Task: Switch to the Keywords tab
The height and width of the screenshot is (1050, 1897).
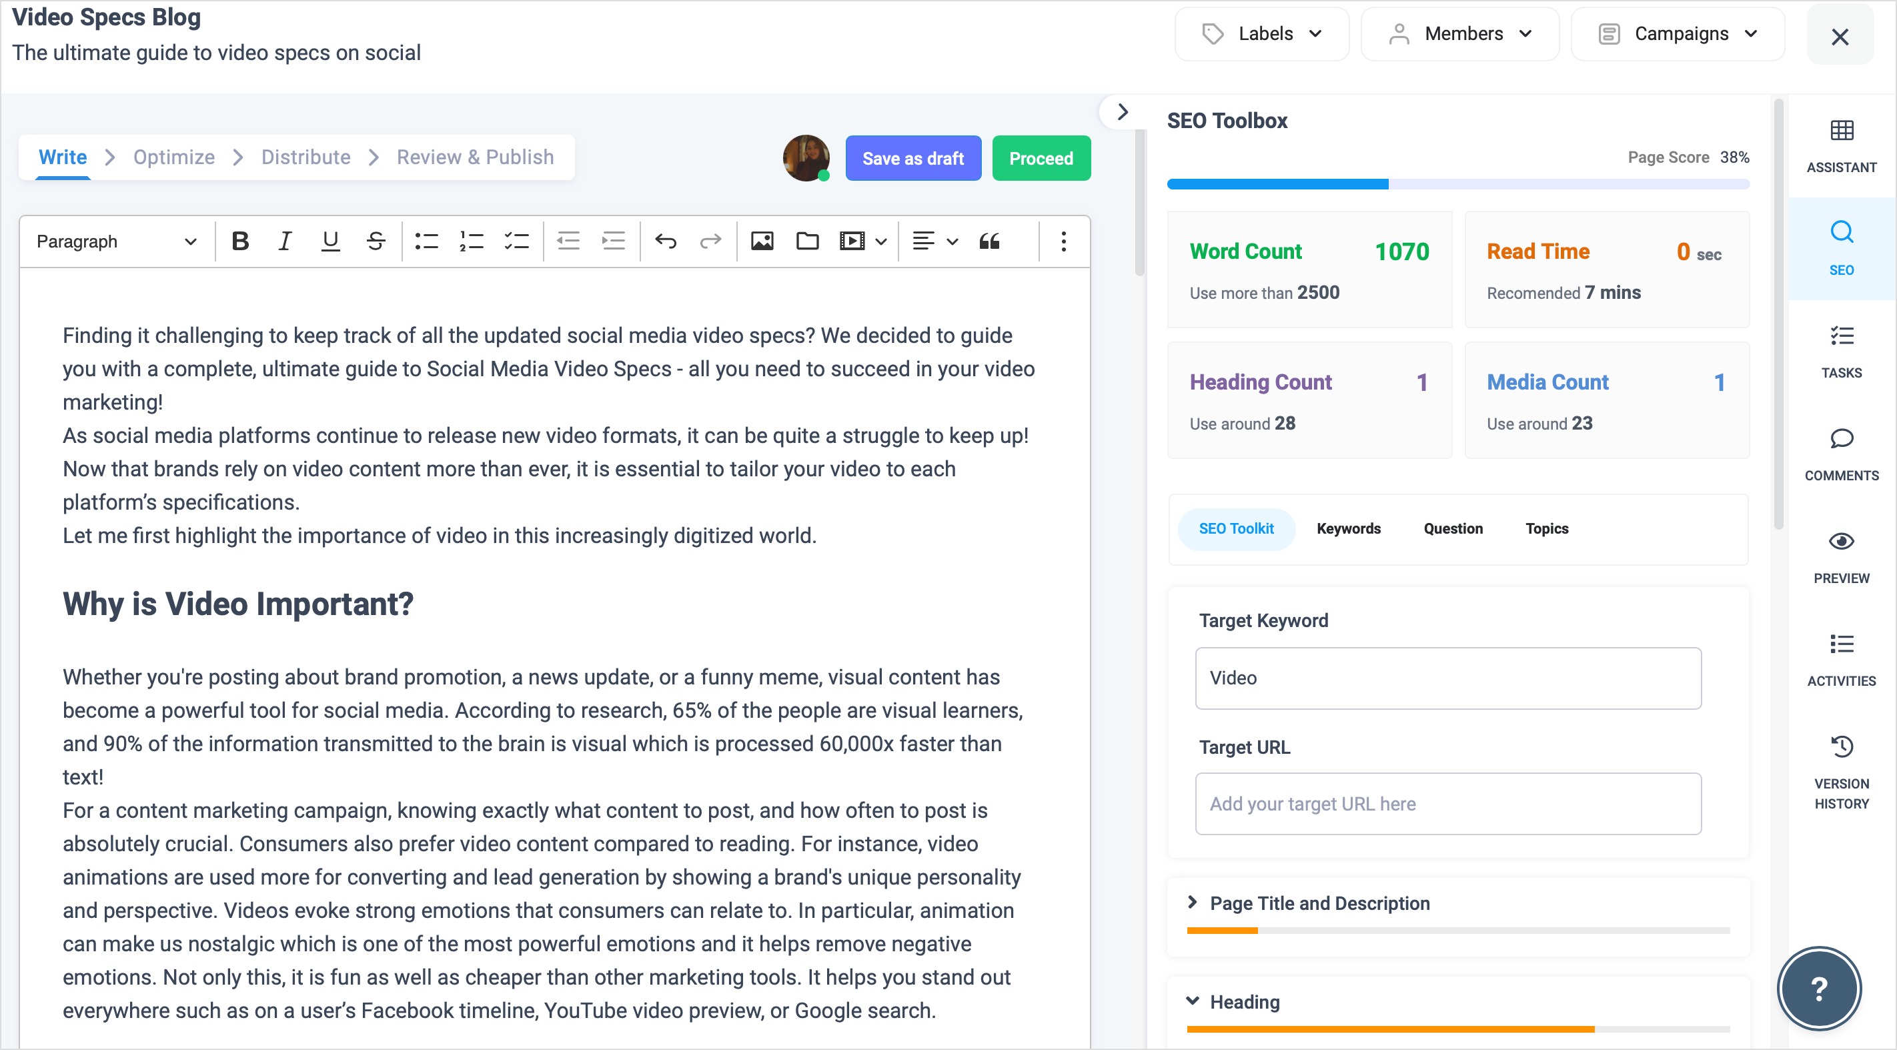Action: tap(1348, 529)
